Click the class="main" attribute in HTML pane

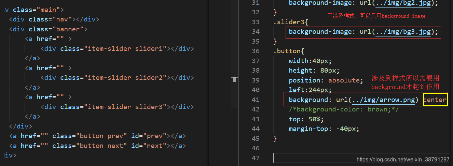point(36,10)
